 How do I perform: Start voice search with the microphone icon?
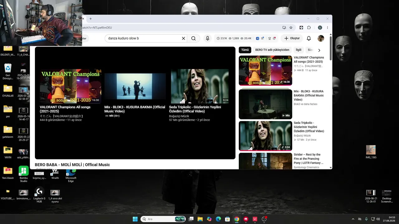pyautogui.click(x=207, y=38)
